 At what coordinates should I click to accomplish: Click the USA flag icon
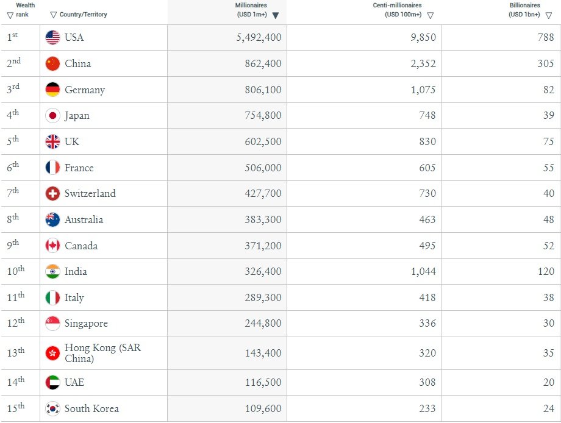click(x=52, y=38)
